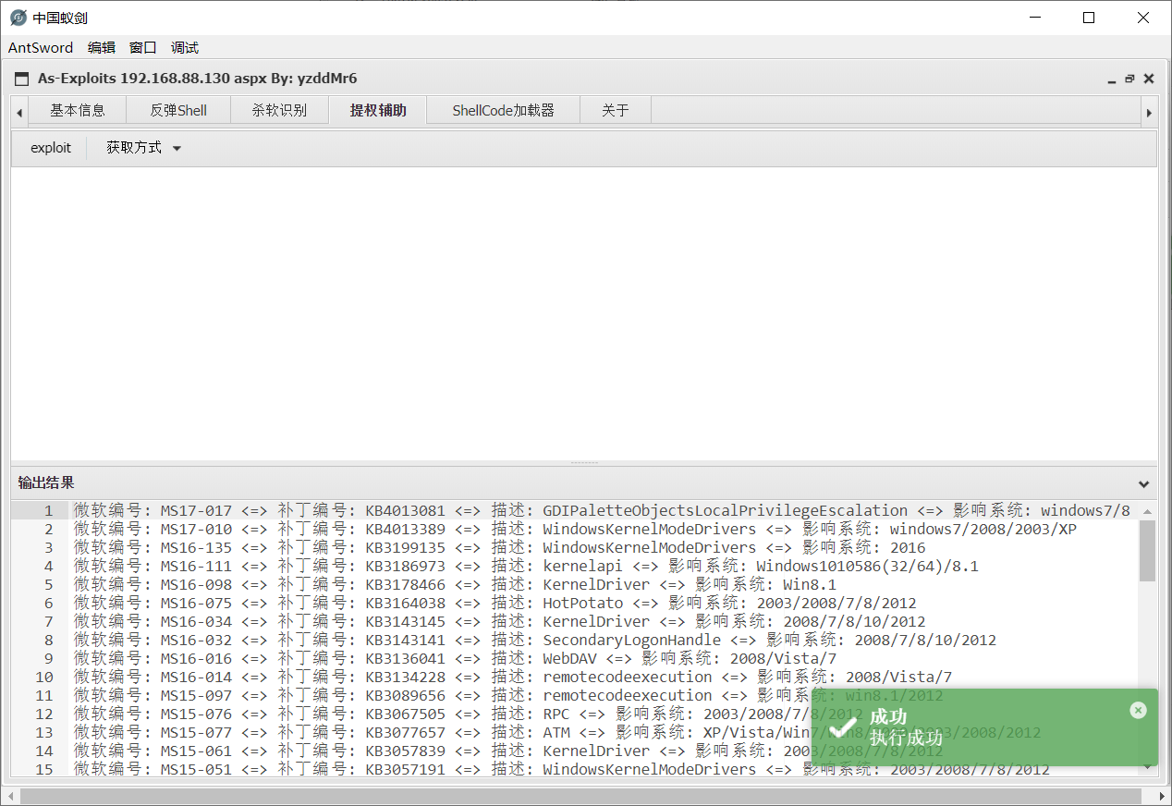
Task: Open the 调试 menu
Action: click(x=185, y=47)
